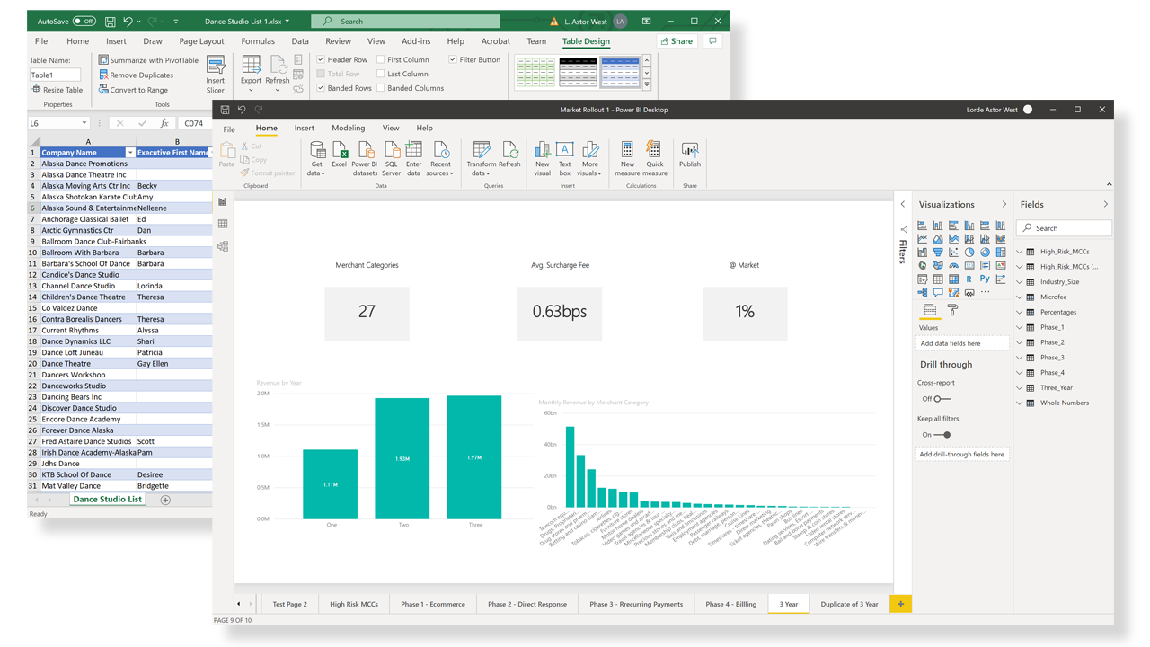
Task: Expand the Filters pane arrow
Action: 903,205
